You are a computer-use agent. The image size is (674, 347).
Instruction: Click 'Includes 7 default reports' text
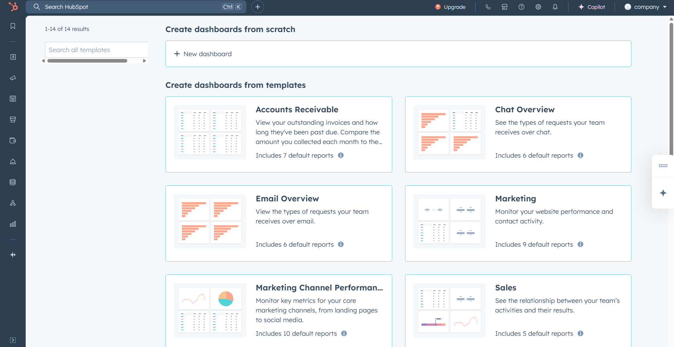point(295,155)
